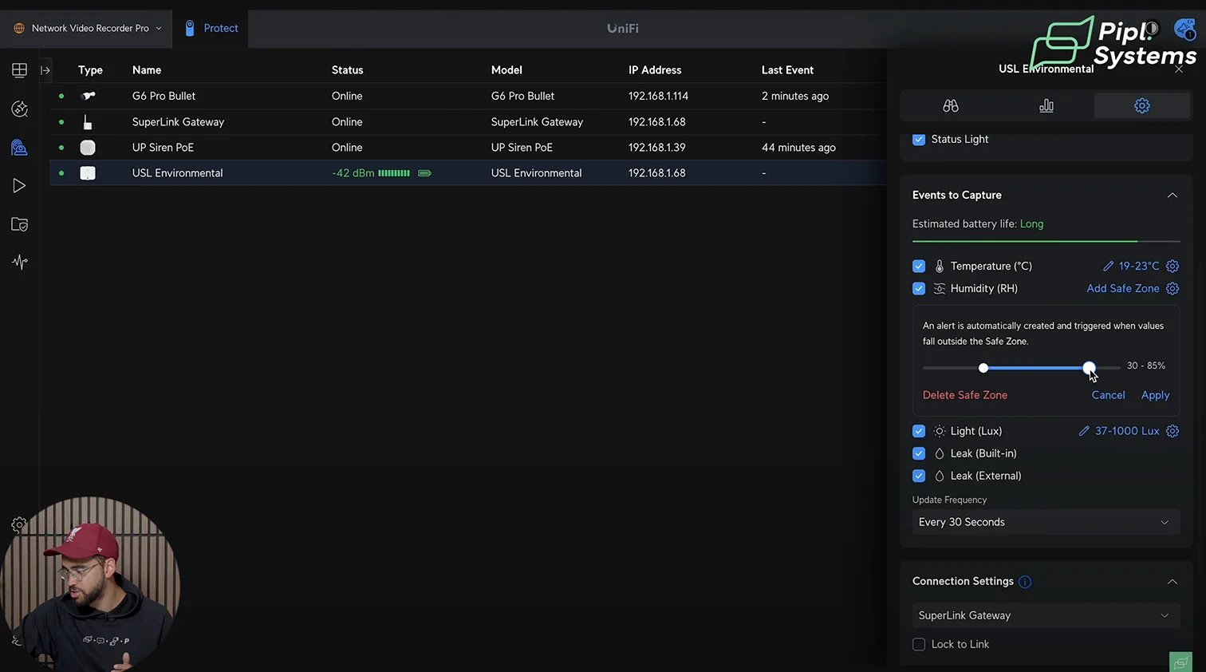Uncheck the Temperature (°C) checkbox
This screenshot has height=672, width=1206.
[x=919, y=266]
